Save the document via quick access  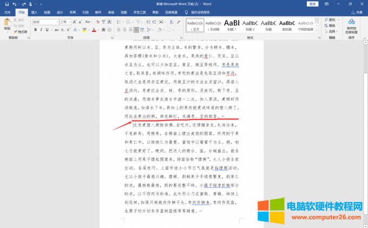[x=7, y=4]
